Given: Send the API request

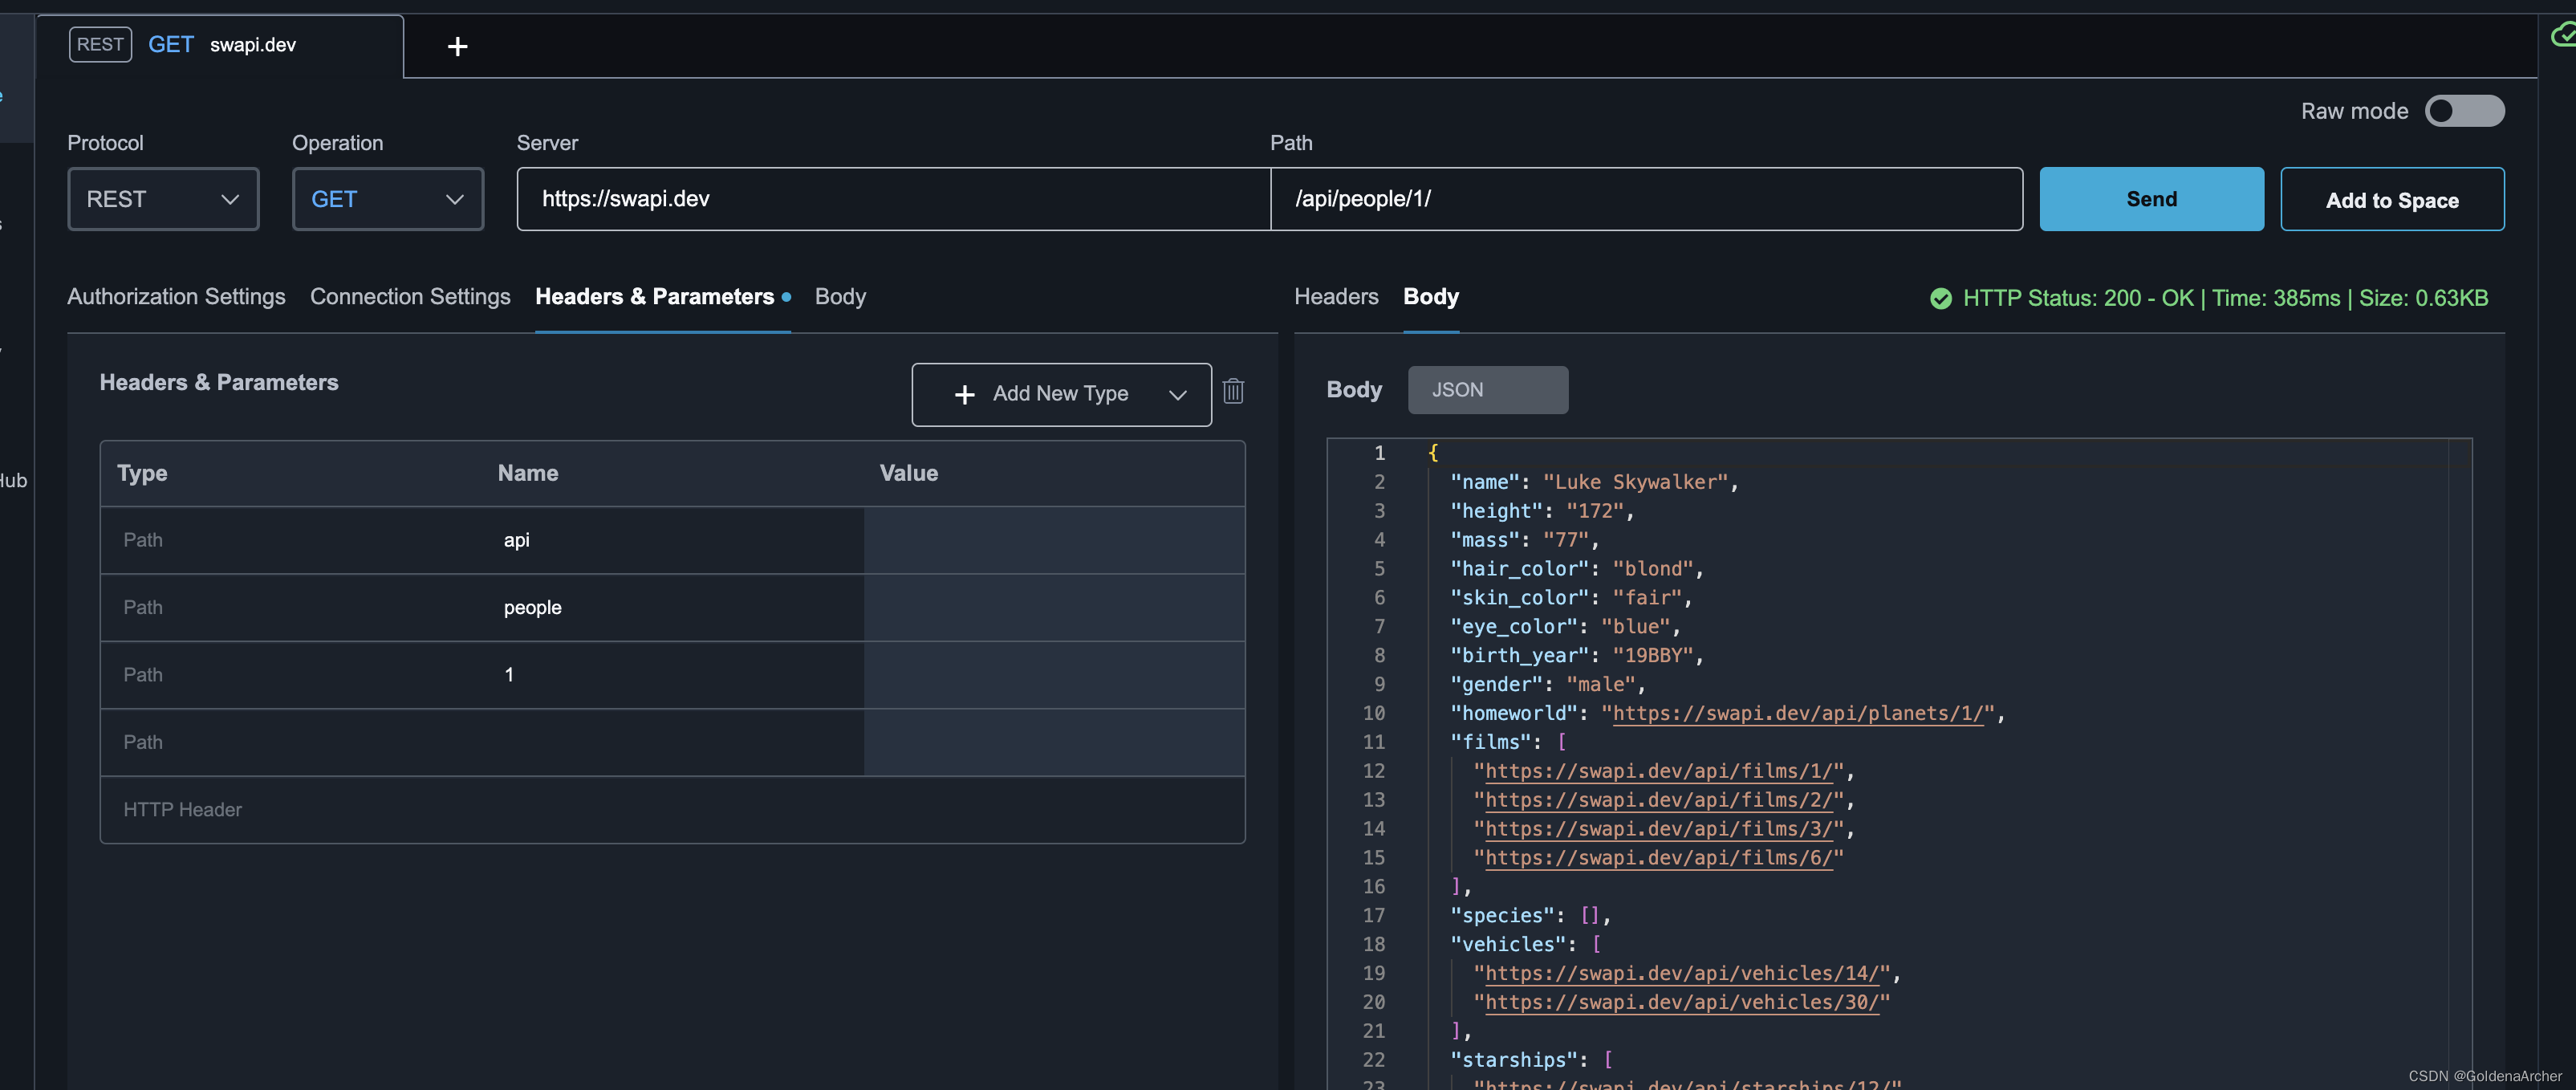Looking at the screenshot, I should coord(2151,199).
